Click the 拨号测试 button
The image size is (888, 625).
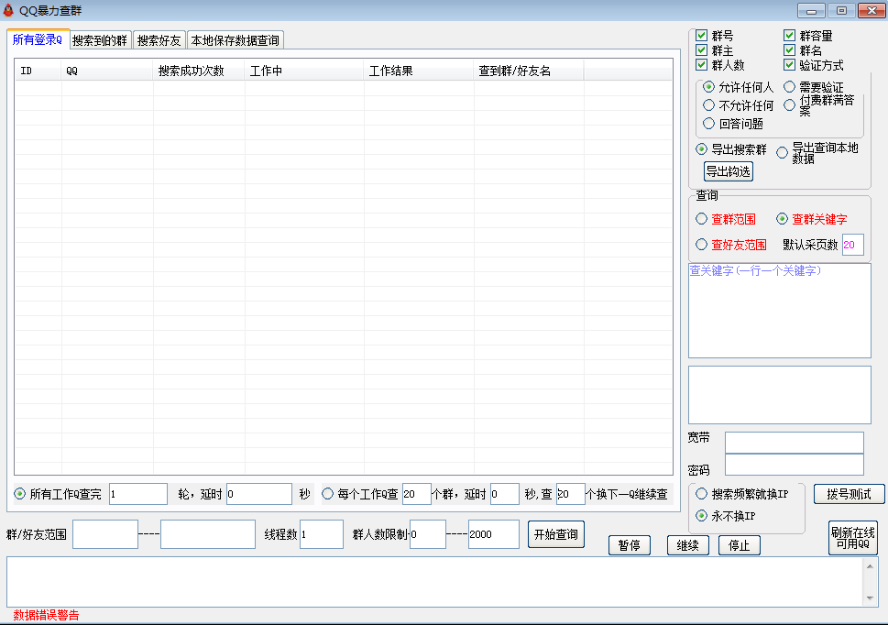849,494
